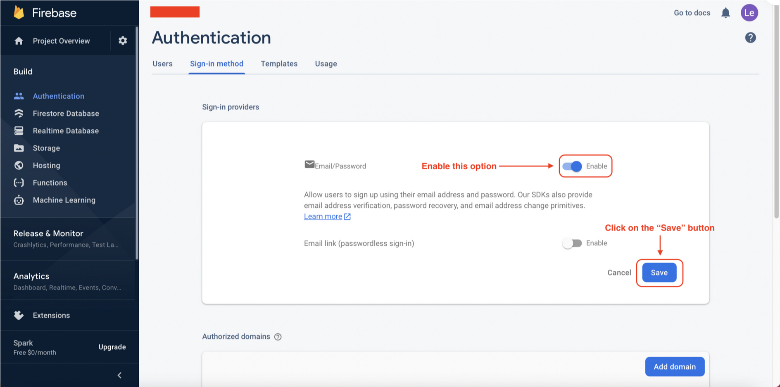780x387 pixels.
Task: Follow the Learn more link
Action: (x=323, y=216)
